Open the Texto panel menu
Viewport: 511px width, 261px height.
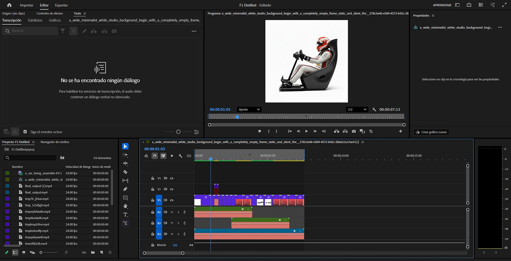pyautogui.click(x=85, y=14)
